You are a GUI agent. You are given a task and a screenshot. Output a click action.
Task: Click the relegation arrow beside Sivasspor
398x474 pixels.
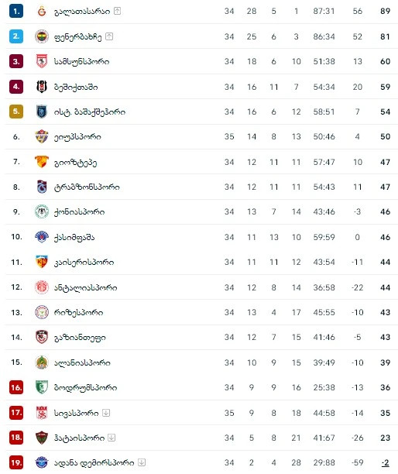point(106,413)
